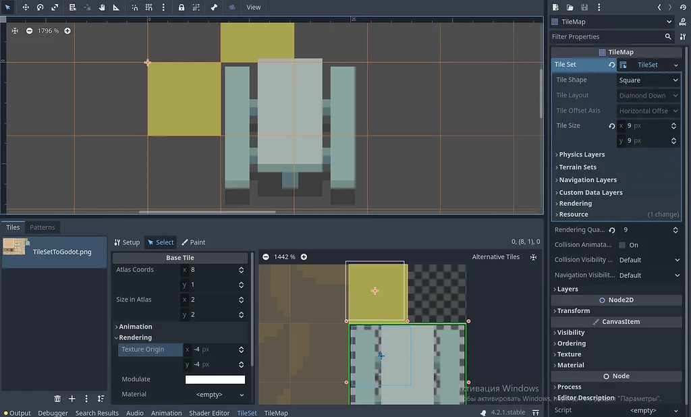Viewport: 691px width, 417px height.
Task: Expand the Animation section in Base Tile
Action: (134, 327)
